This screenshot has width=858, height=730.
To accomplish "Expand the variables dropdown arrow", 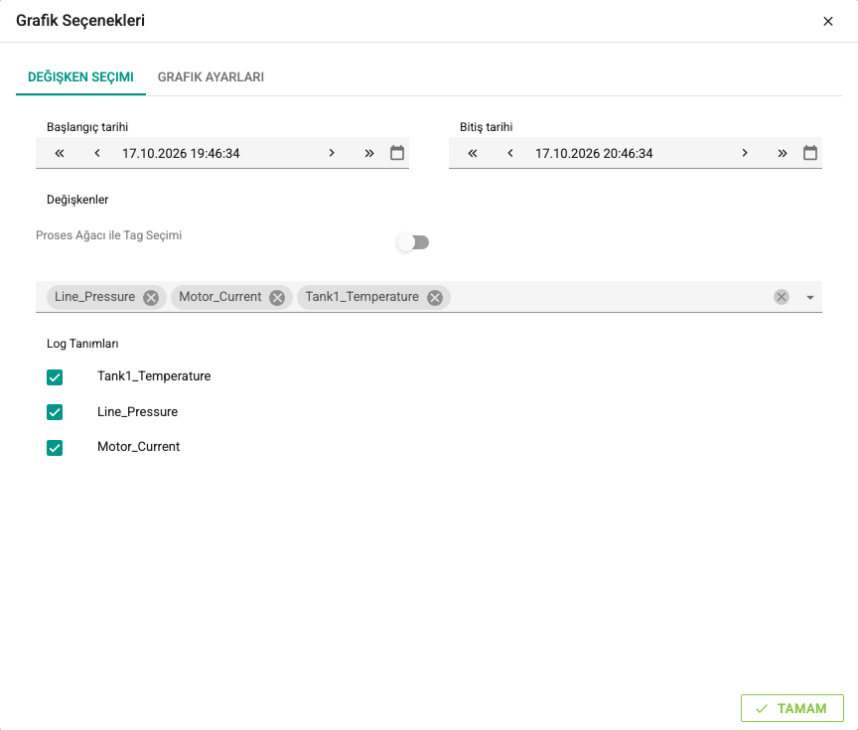I will click(x=810, y=297).
